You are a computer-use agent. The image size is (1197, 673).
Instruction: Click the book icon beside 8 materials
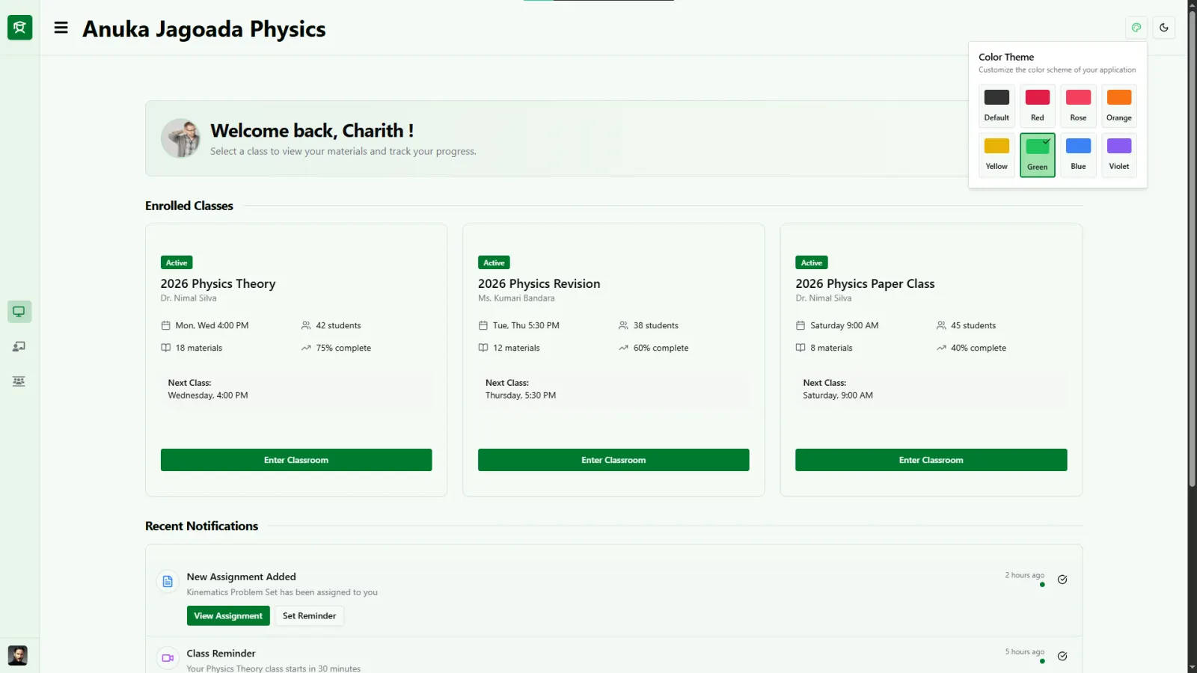[800, 348]
